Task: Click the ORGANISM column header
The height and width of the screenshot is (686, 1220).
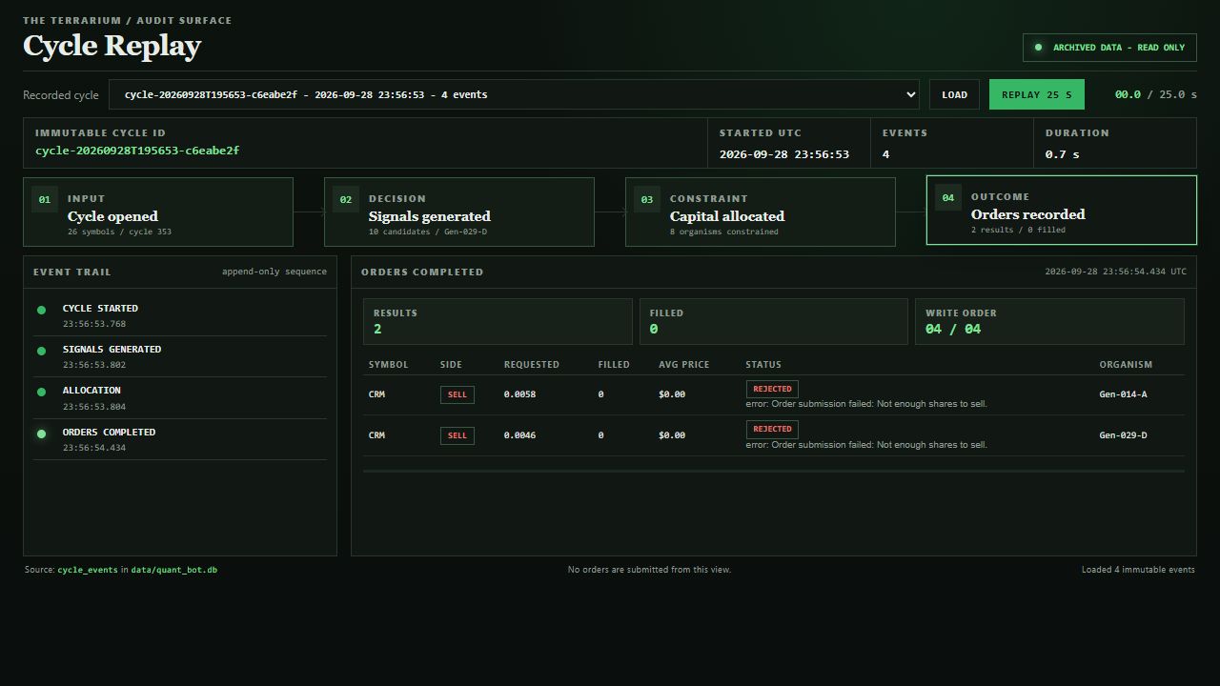Action: point(1126,365)
